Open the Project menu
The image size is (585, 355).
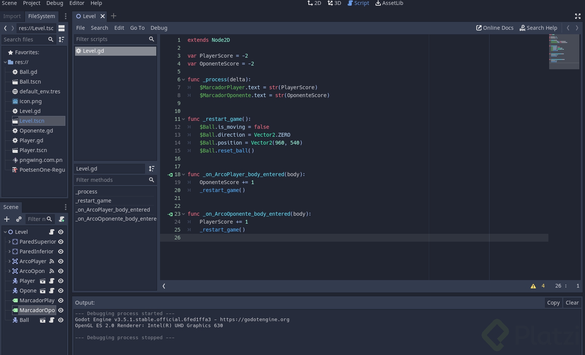coord(32,3)
